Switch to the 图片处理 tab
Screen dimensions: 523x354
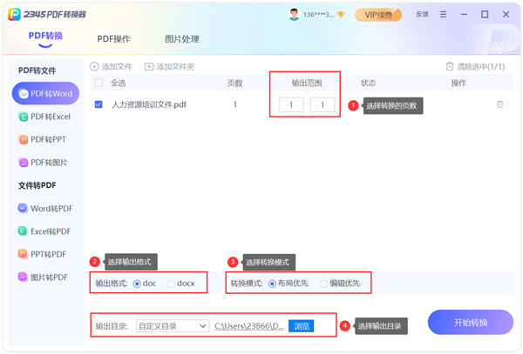182,39
